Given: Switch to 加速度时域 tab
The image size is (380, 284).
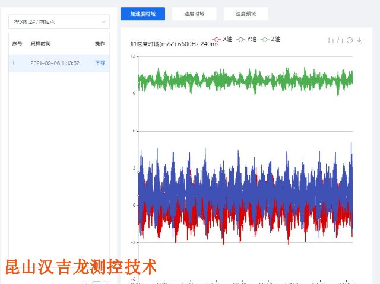Looking at the screenshot, I should tap(142, 14).
